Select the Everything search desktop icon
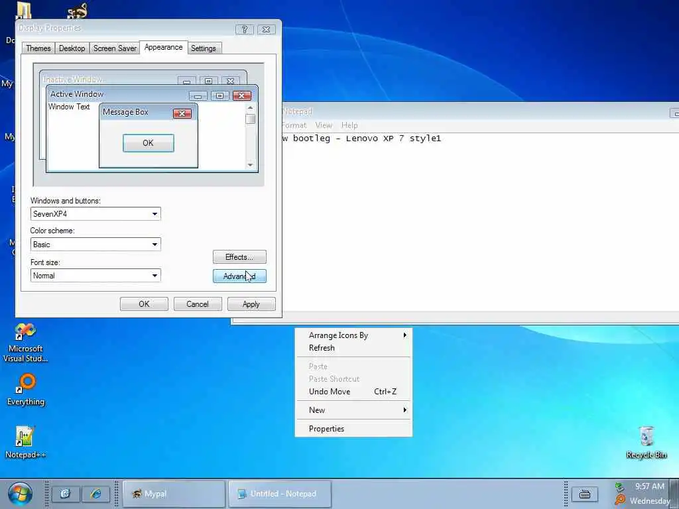Image resolution: width=679 pixels, height=509 pixels. click(26, 390)
